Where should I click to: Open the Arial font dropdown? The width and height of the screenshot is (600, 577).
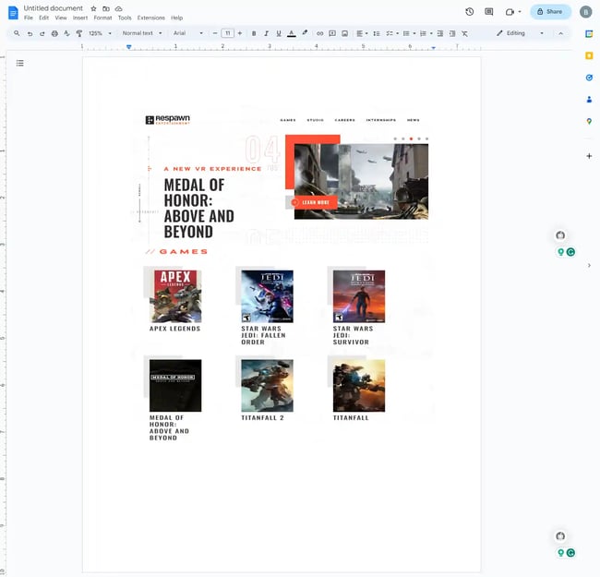coord(188,33)
